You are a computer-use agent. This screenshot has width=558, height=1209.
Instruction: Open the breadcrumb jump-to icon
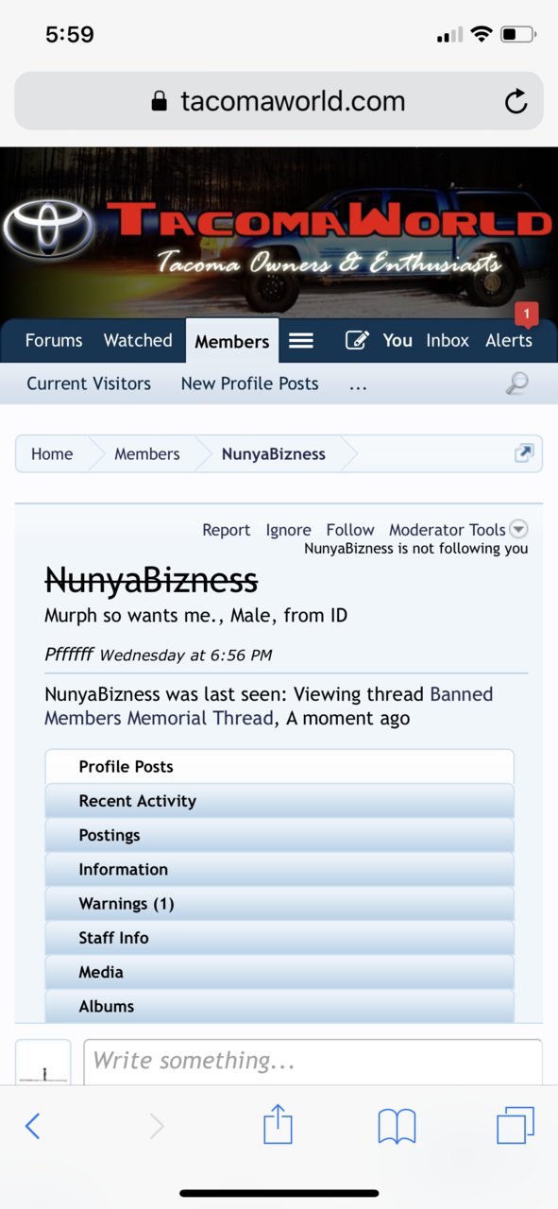pos(524,453)
